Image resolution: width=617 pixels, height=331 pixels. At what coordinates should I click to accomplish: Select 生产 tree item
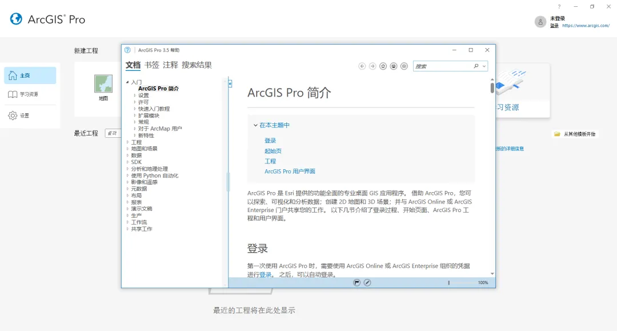tap(136, 216)
